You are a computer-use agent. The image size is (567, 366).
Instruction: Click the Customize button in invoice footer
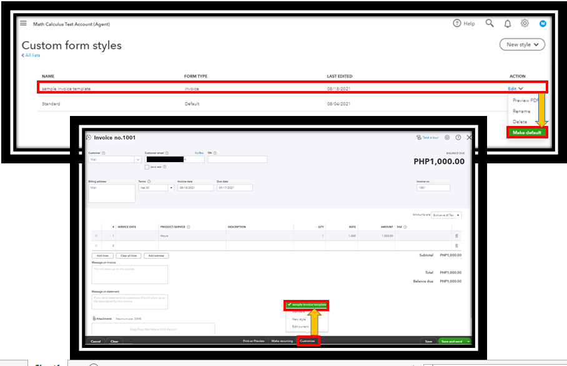coord(307,342)
